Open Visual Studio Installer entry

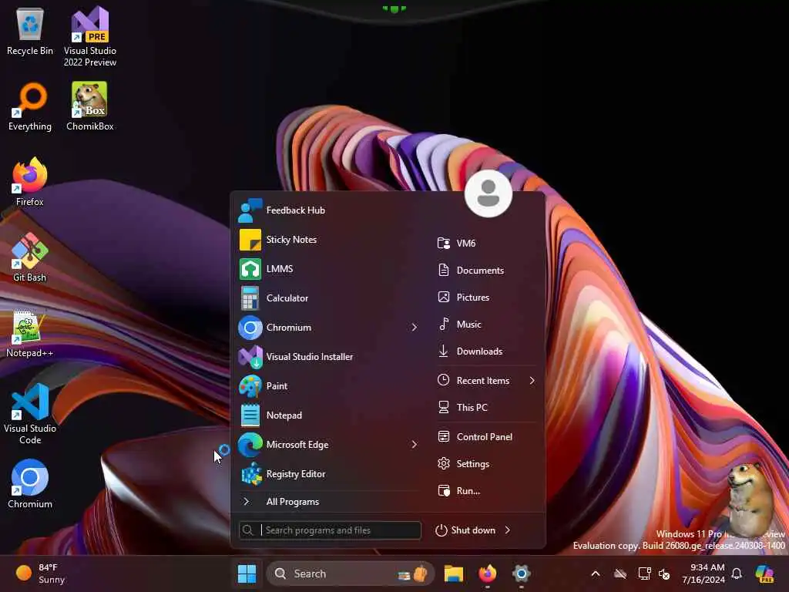tap(328, 356)
